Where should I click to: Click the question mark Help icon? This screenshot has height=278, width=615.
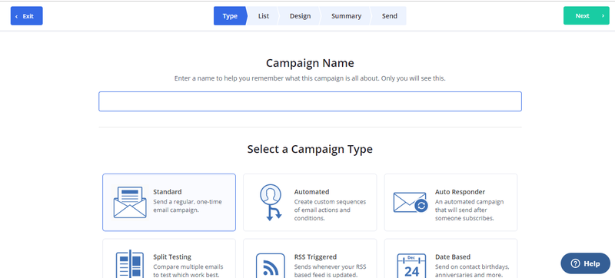575,263
